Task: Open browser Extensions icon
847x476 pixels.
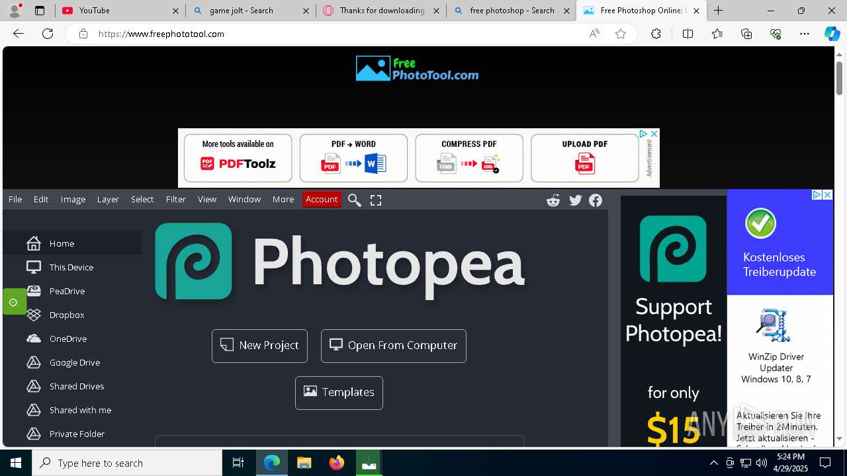Action: 656,34
